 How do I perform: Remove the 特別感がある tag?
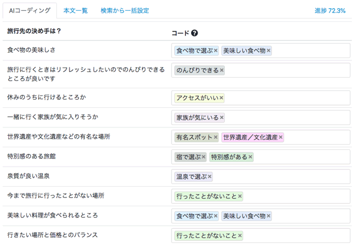click(x=250, y=157)
